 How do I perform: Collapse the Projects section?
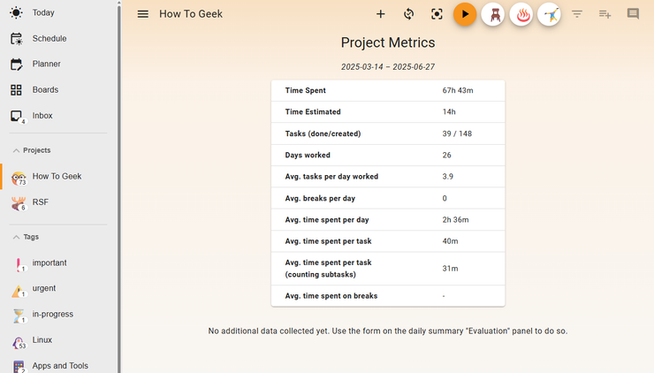pyautogui.click(x=32, y=150)
